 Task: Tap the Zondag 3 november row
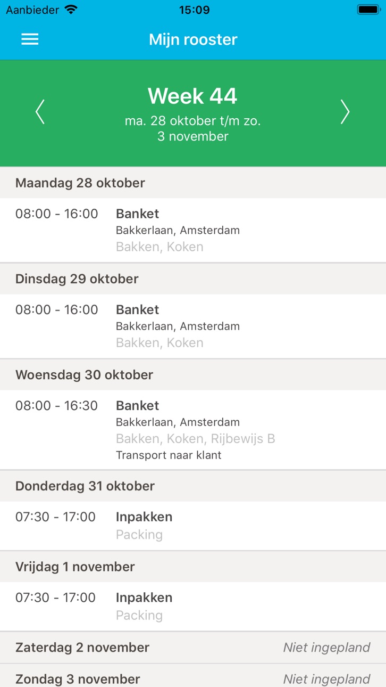tap(193, 676)
